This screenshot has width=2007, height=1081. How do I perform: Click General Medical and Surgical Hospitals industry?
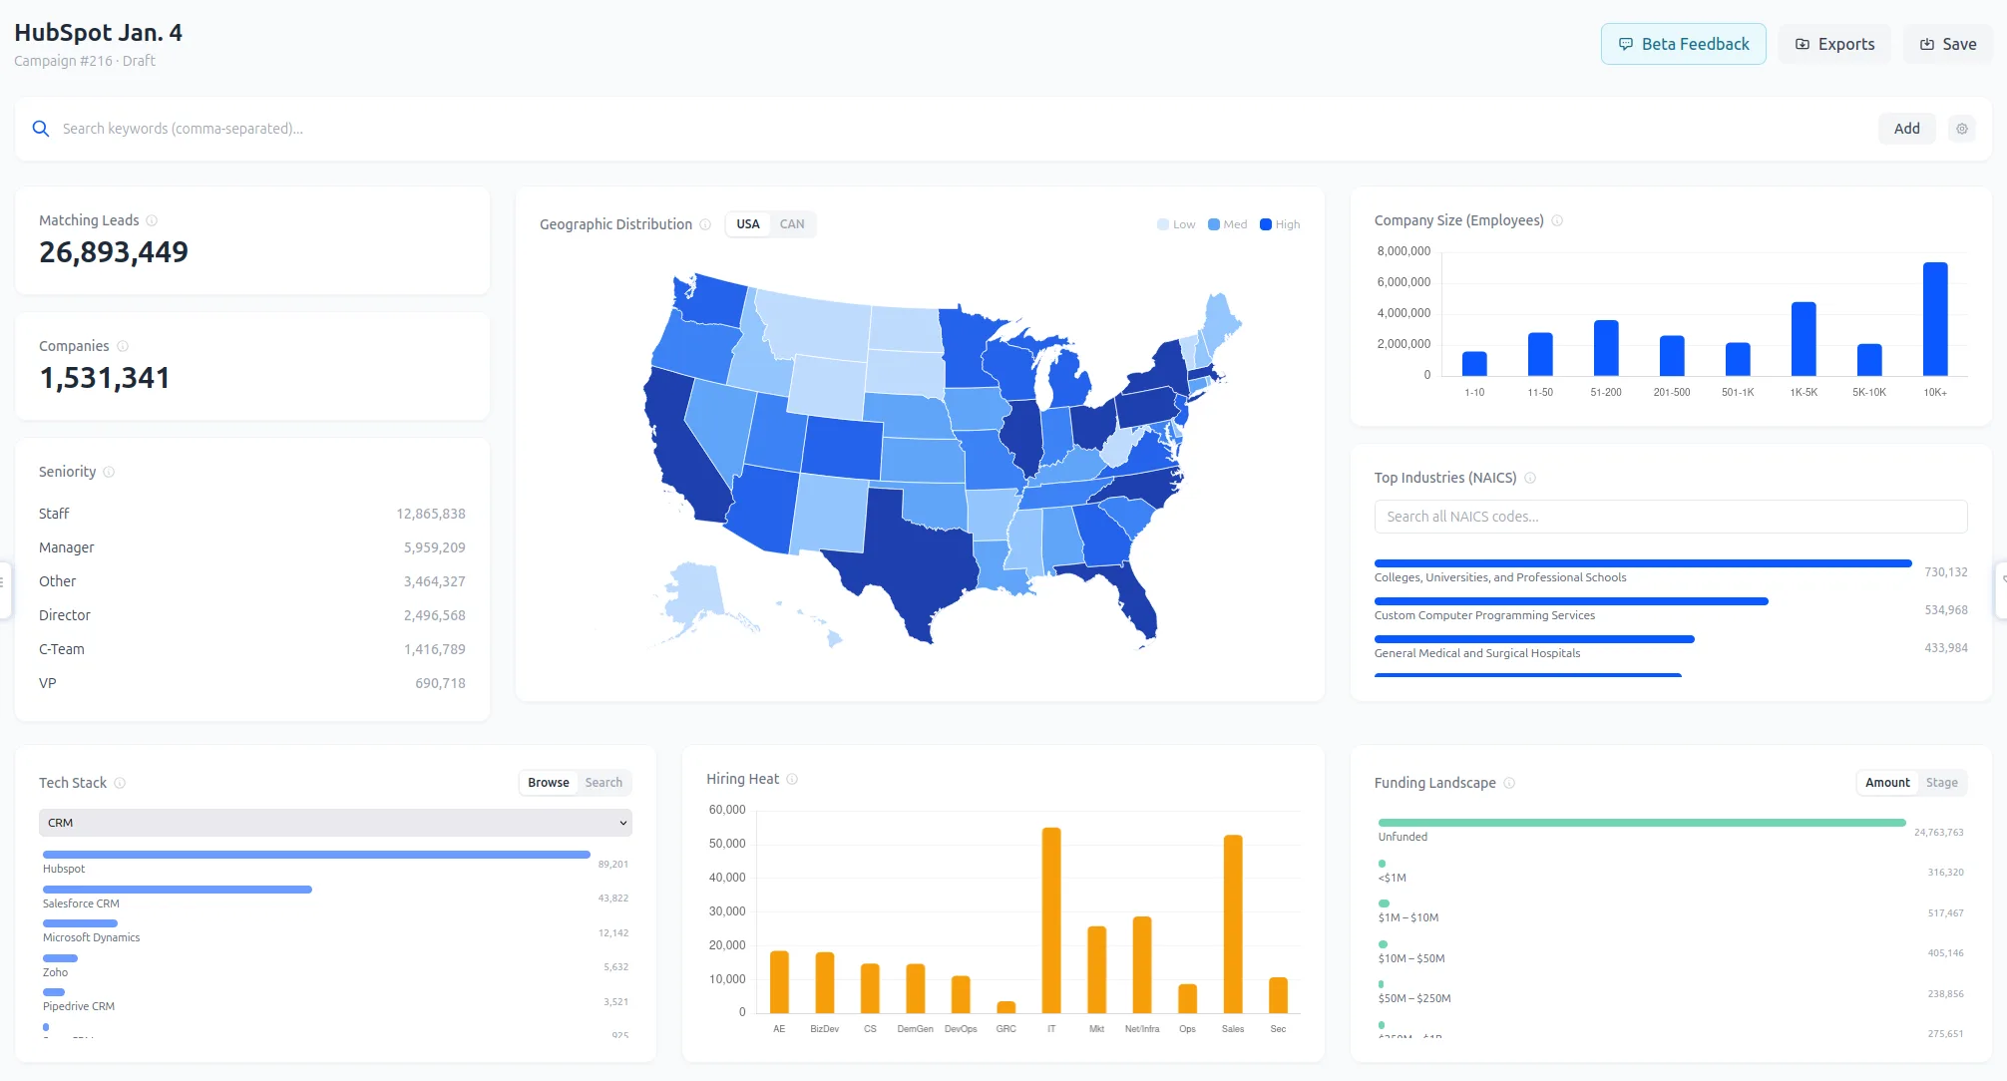pos(1671,647)
